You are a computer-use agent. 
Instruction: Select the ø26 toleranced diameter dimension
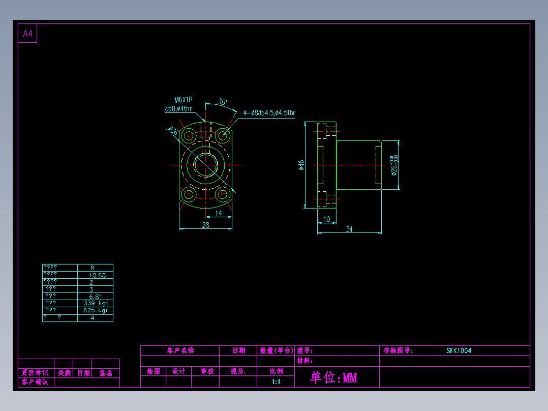click(394, 165)
